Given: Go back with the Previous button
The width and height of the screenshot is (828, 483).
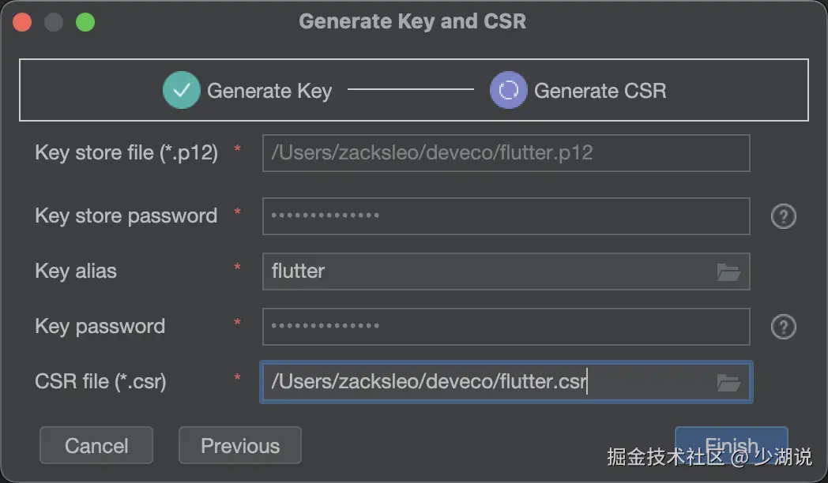Looking at the screenshot, I should tap(240, 446).
